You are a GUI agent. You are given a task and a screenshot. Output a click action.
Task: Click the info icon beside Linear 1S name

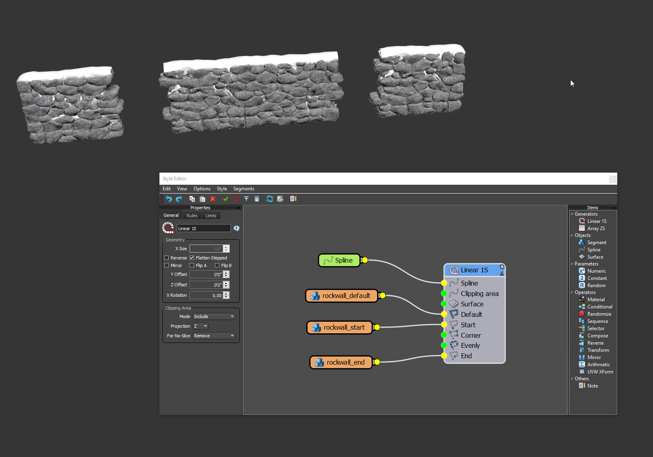click(237, 228)
